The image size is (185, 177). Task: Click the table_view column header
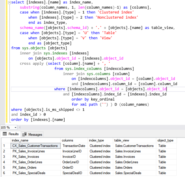click(x=135, y=140)
